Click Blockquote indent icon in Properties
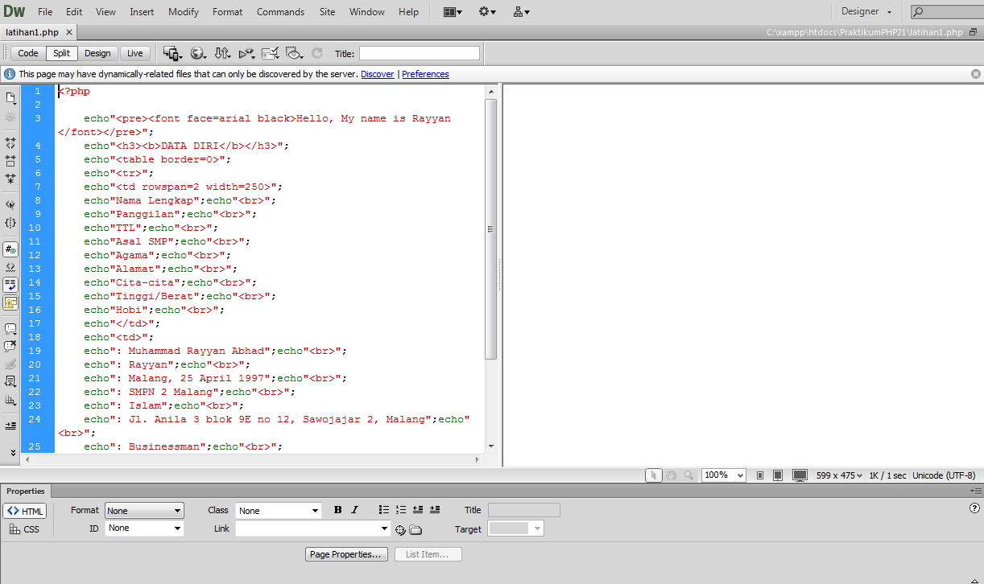This screenshot has height=584, width=984. pyautogui.click(x=435, y=510)
